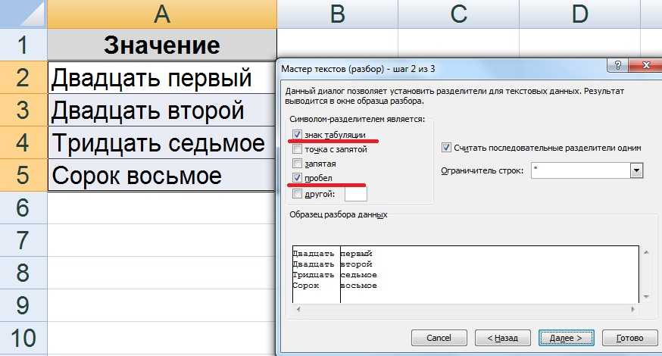
Task: Click the 'первый' preview column in the dialog
Action: [357, 254]
